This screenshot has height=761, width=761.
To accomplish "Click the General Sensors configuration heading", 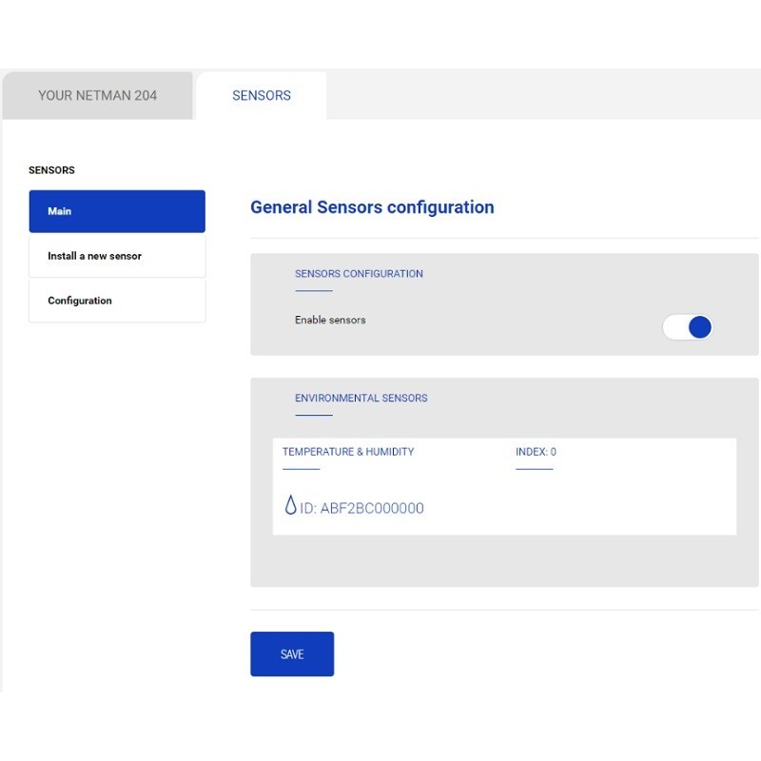I will pyautogui.click(x=372, y=207).
